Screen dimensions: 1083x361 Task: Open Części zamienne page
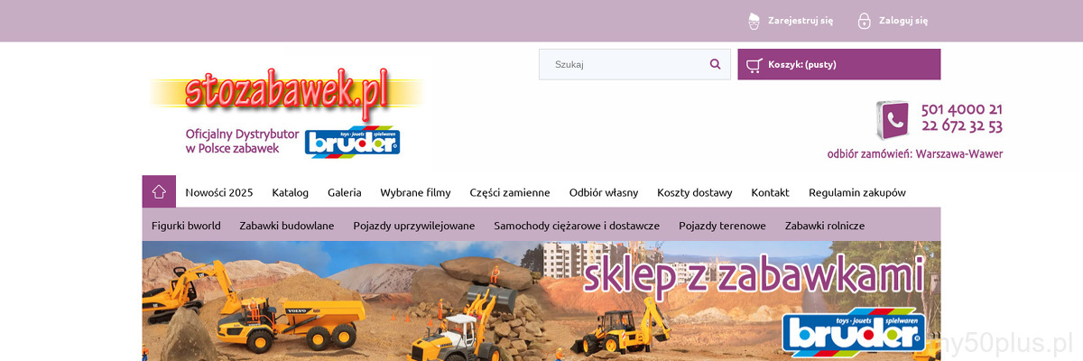point(510,192)
